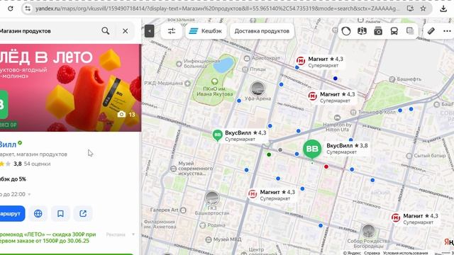Screen dimensions: 454x255
Task: Click the verified owner badge next to Вилл
Action: pos(20,143)
